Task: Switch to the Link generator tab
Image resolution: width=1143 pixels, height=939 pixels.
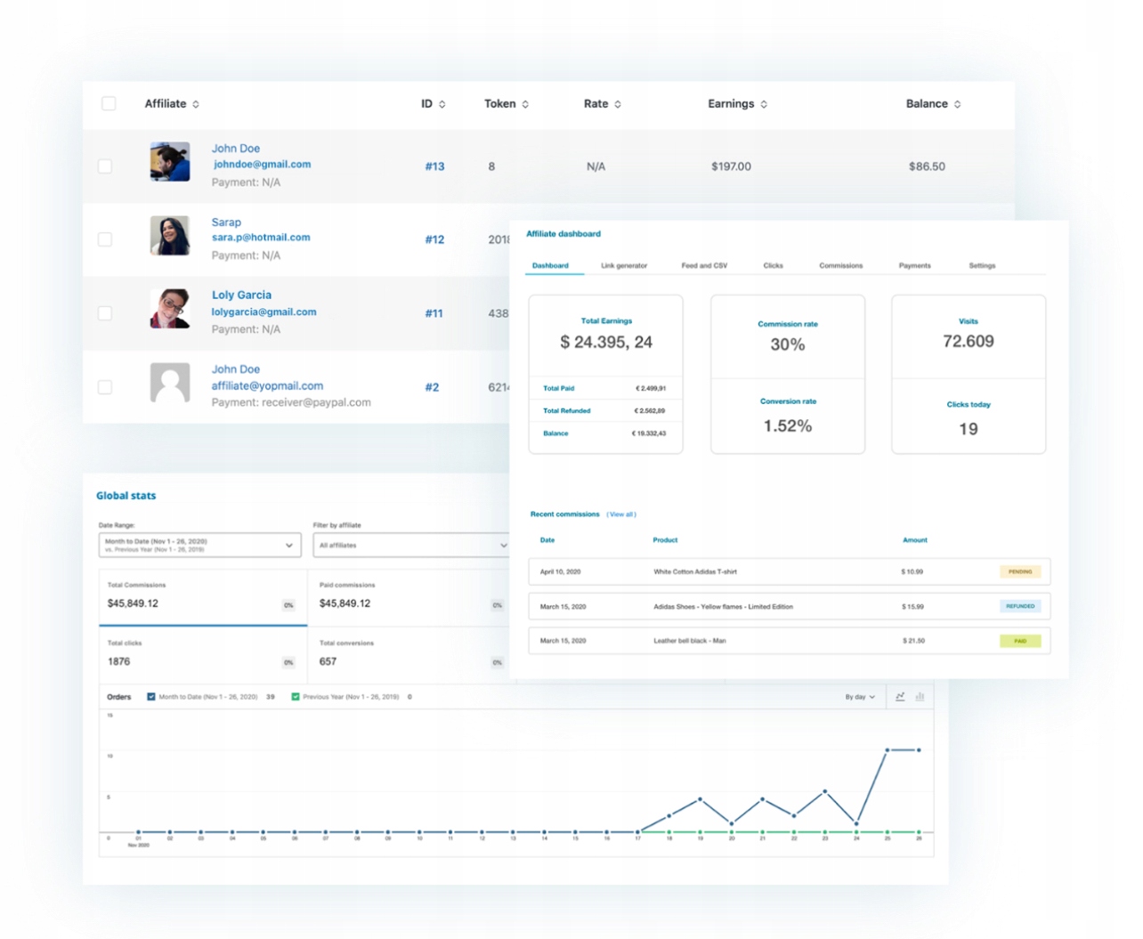Action: coord(624,265)
